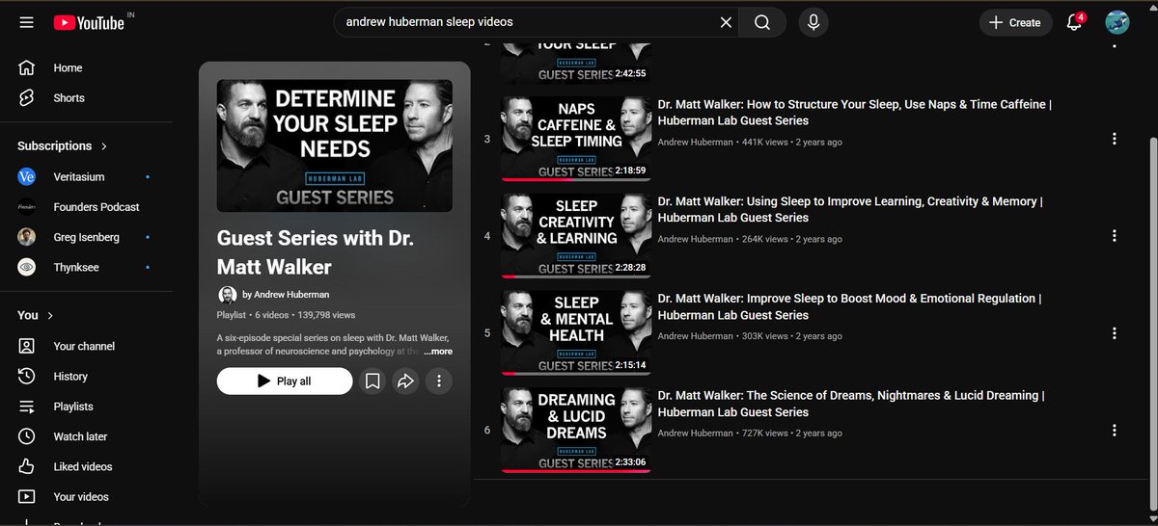This screenshot has width=1158, height=526.
Task: Open Dreaming & Lucid Dreams thumbnail
Action: [576, 431]
